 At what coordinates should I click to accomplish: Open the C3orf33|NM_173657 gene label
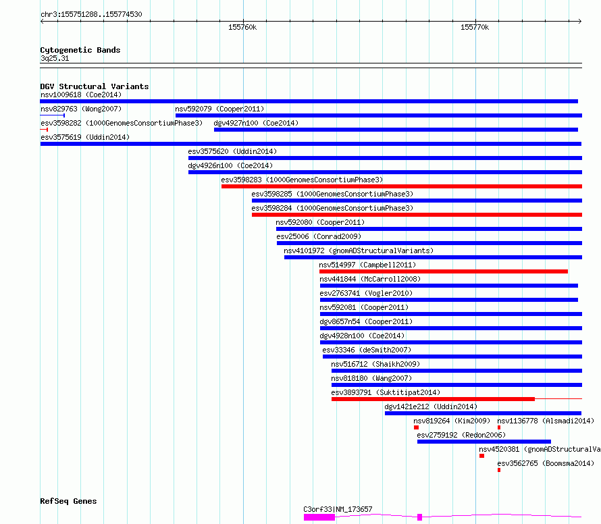(338, 509)
